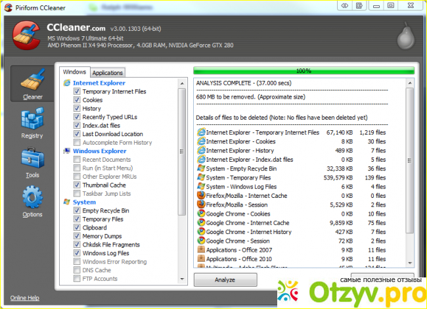Image resolution: width=427 pixels, height=309 pixels.
Task: Select the Internet Explorer group header
Action: tap(98, 83)
